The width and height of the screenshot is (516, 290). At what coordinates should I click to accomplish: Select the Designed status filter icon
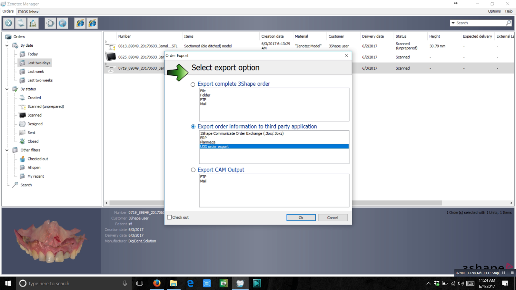click(x=22, y=124)
